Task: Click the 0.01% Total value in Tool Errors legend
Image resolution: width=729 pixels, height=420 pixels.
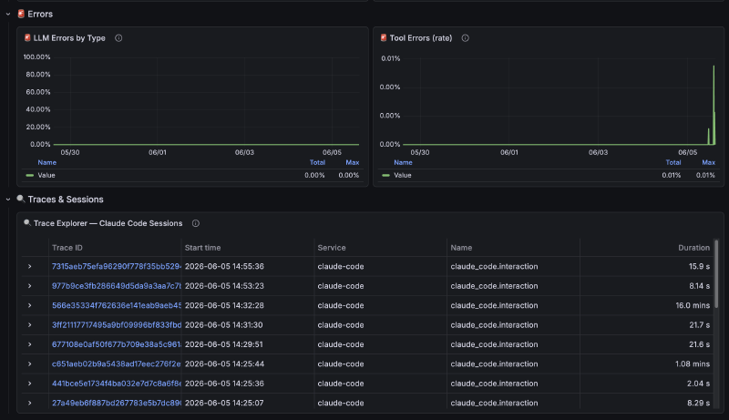Action: [672, 175]
